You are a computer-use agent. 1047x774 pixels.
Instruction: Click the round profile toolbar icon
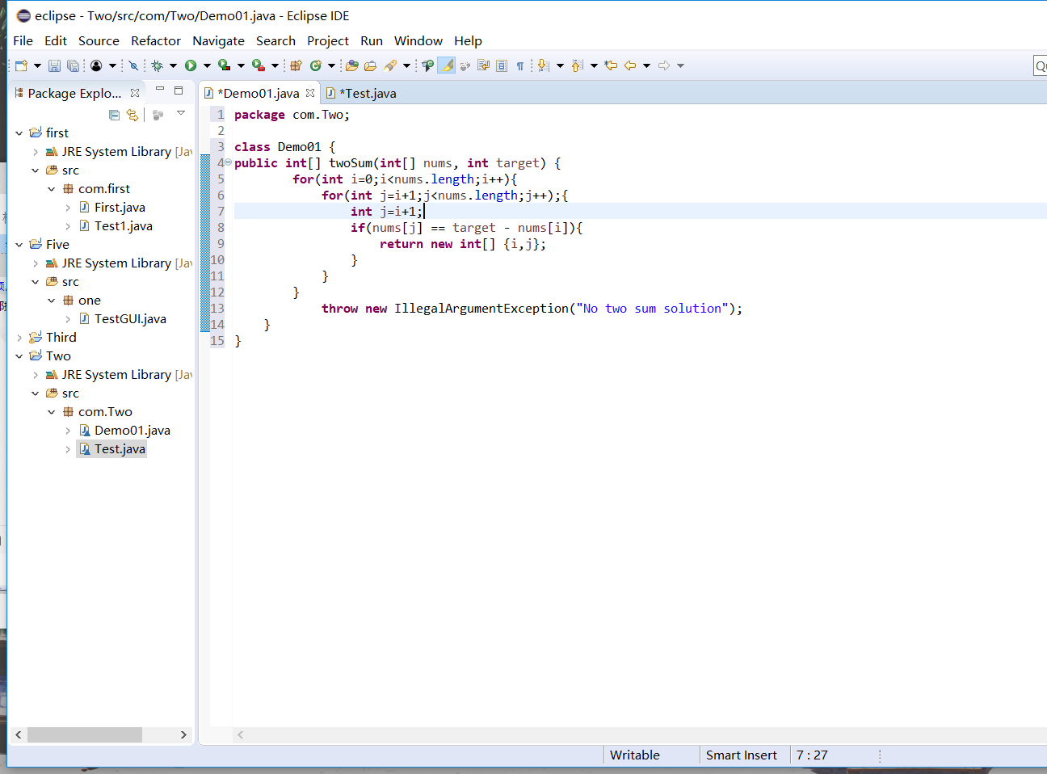coord(96,65)
